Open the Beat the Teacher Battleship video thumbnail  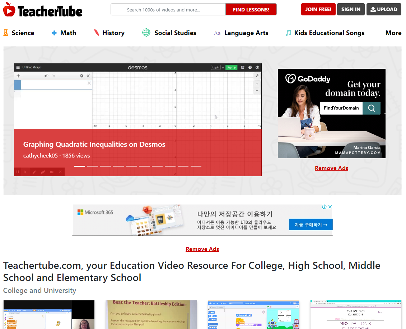click(151, 315)
